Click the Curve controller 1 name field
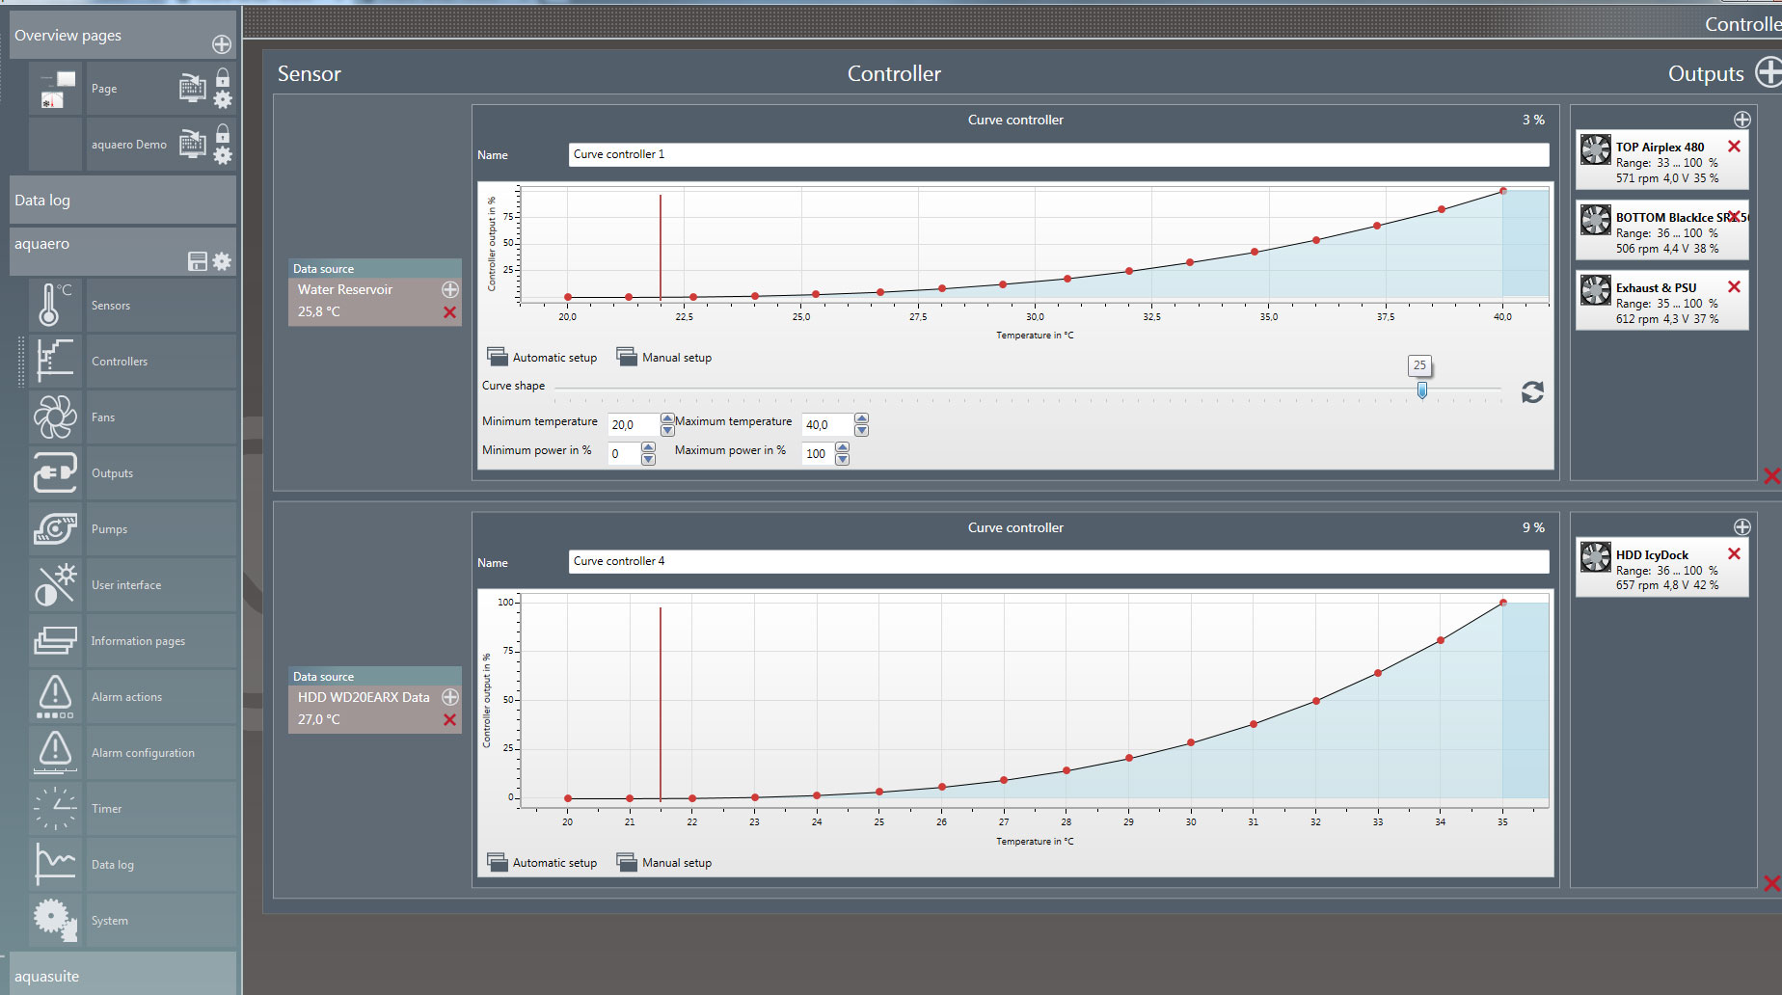1782x995 pixels. coord(1059,154)
